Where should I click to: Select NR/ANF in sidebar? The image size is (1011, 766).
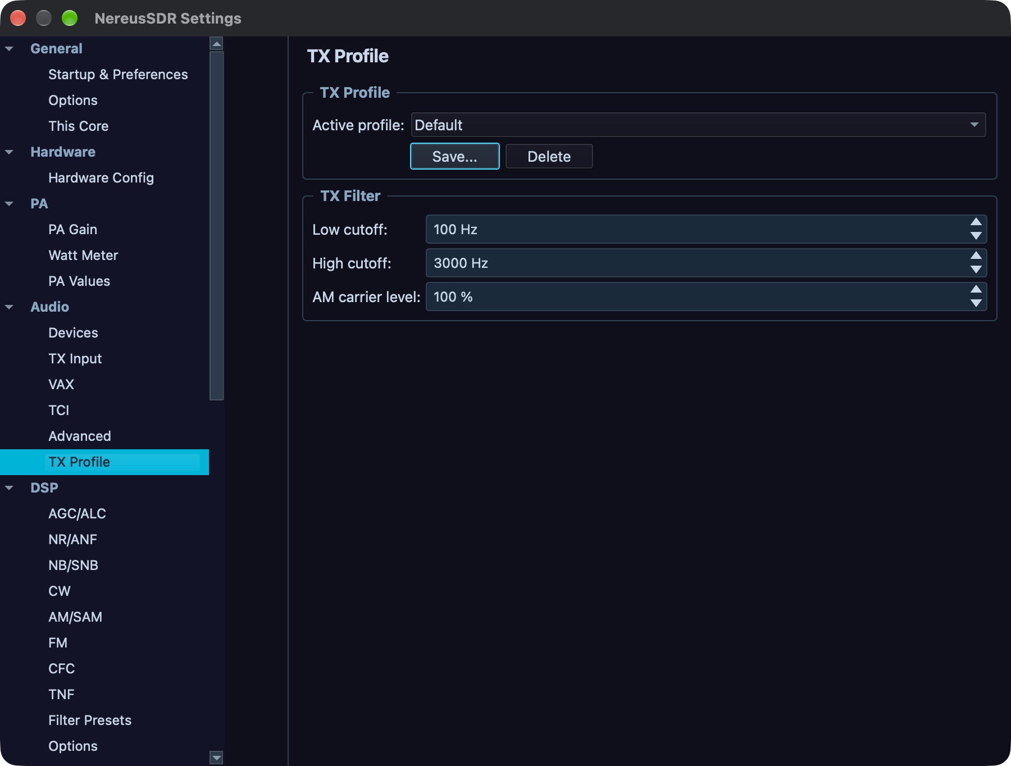point(72,540)
